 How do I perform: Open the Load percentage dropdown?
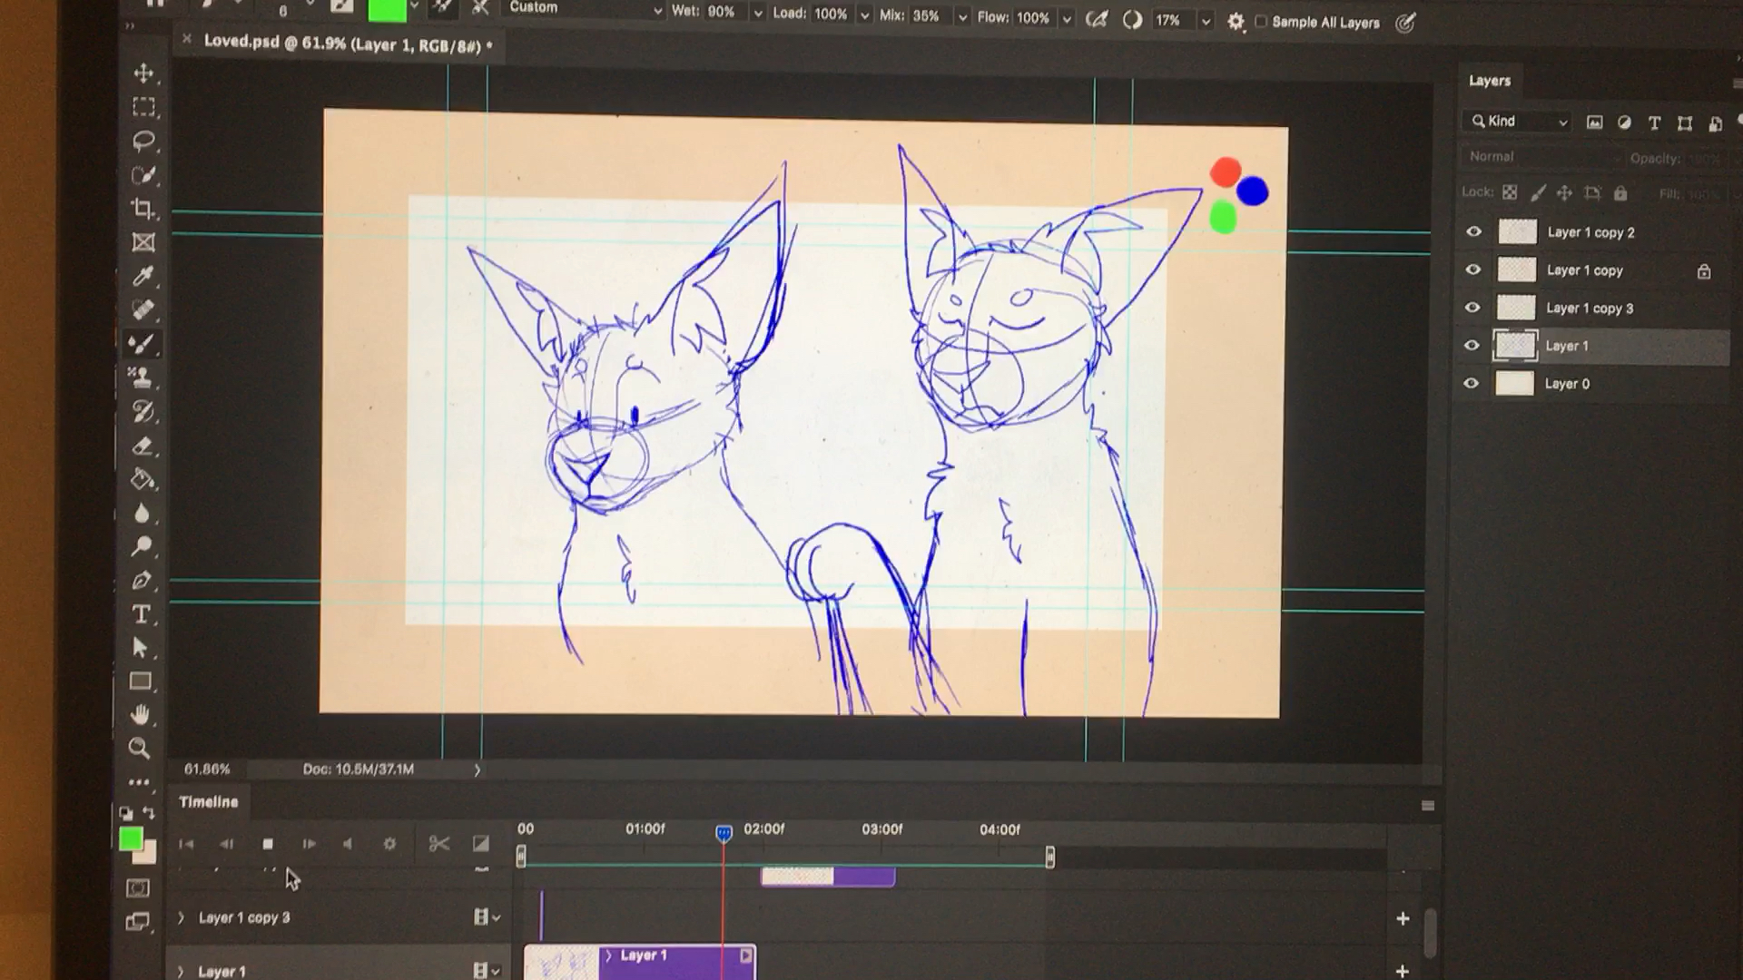864,15
